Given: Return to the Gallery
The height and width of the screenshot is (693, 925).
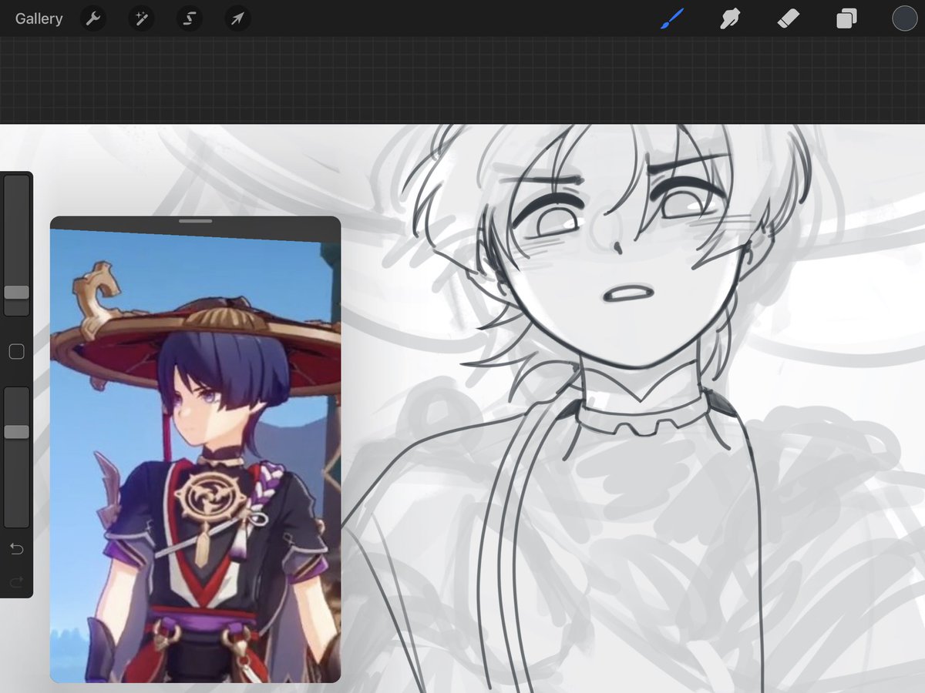Looking at the screenshot, I should tap(39, 18).
